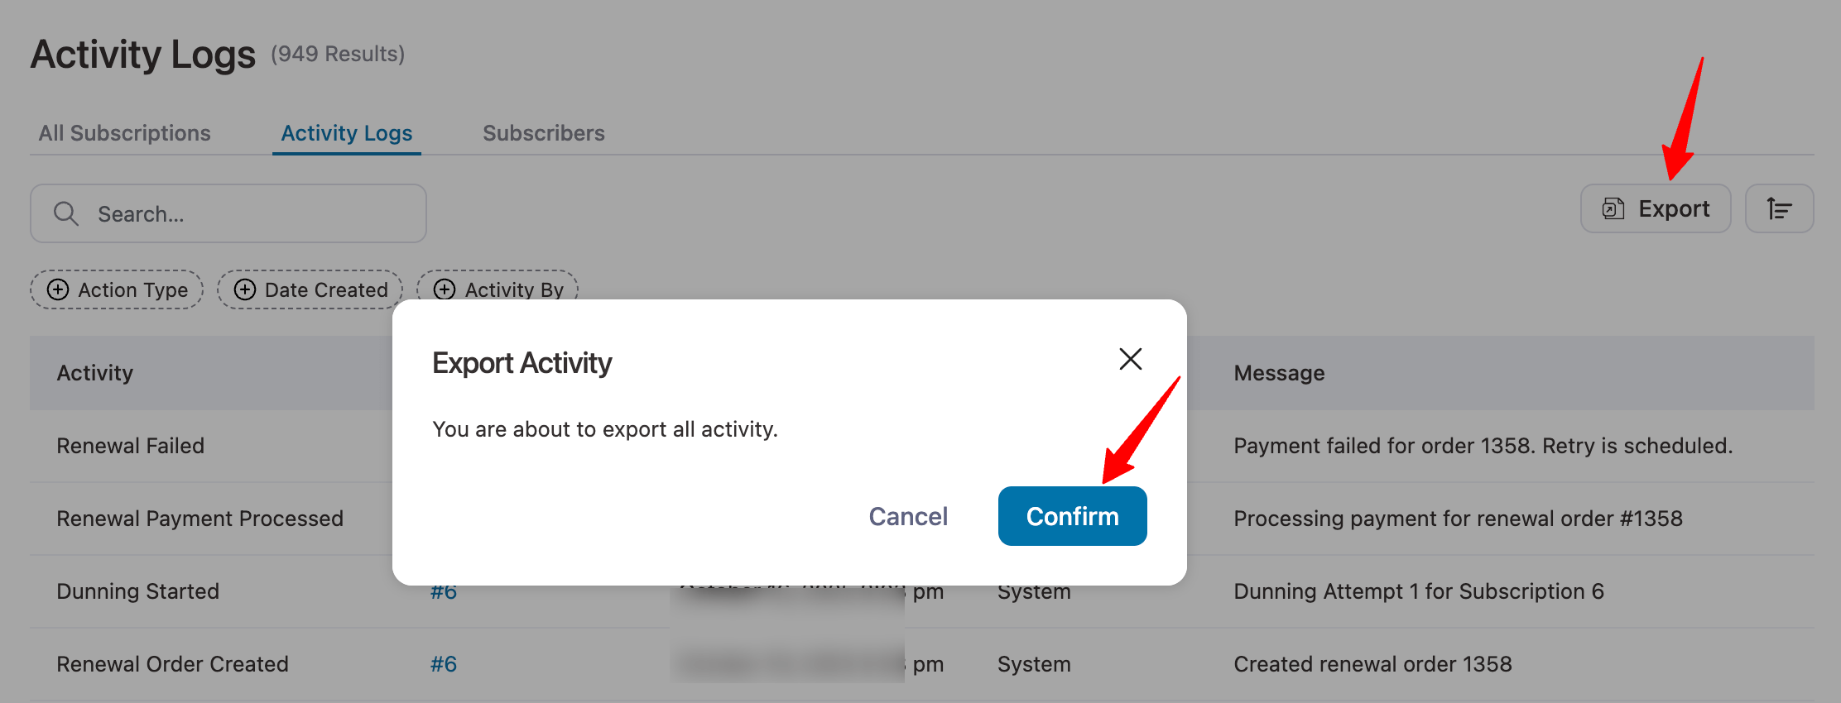The image size is (1841, 703).
Task: Switch to the Subscribers tab
Action: click(543, 132)
